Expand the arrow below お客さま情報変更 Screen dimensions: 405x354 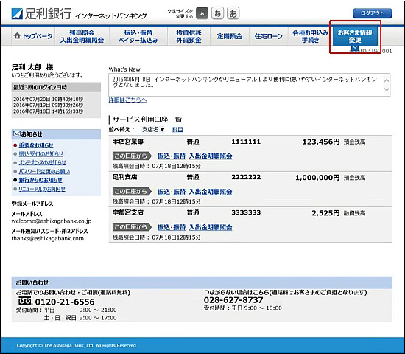point(355,48)
